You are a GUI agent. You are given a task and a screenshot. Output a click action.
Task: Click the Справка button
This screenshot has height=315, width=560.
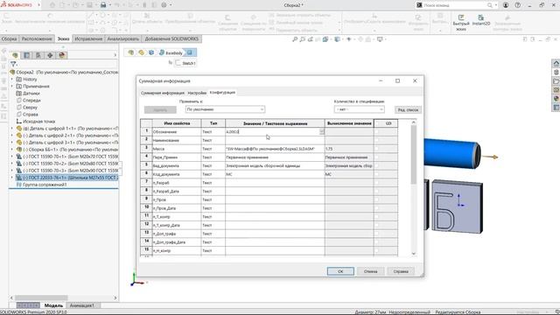tap(401, 271)
